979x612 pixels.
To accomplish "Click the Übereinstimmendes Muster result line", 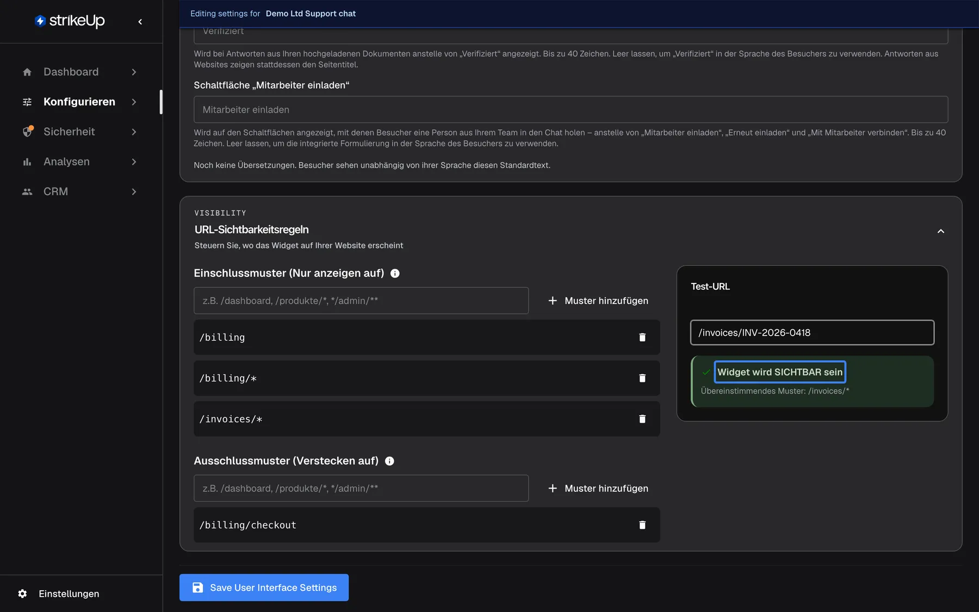I will click(775, 391).
